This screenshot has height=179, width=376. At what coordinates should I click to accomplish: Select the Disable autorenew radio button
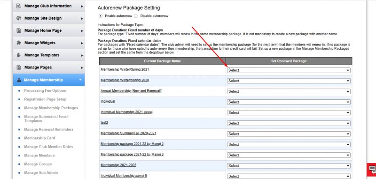point(136,16)
